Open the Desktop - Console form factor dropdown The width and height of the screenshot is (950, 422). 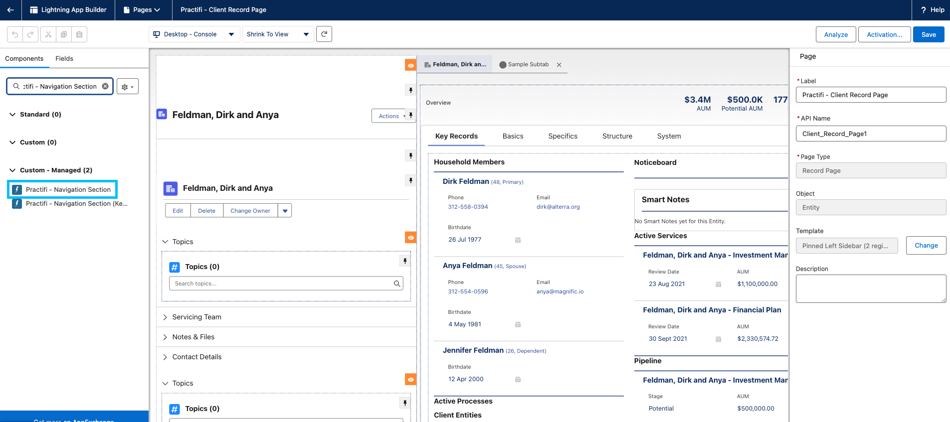(193, 34)
